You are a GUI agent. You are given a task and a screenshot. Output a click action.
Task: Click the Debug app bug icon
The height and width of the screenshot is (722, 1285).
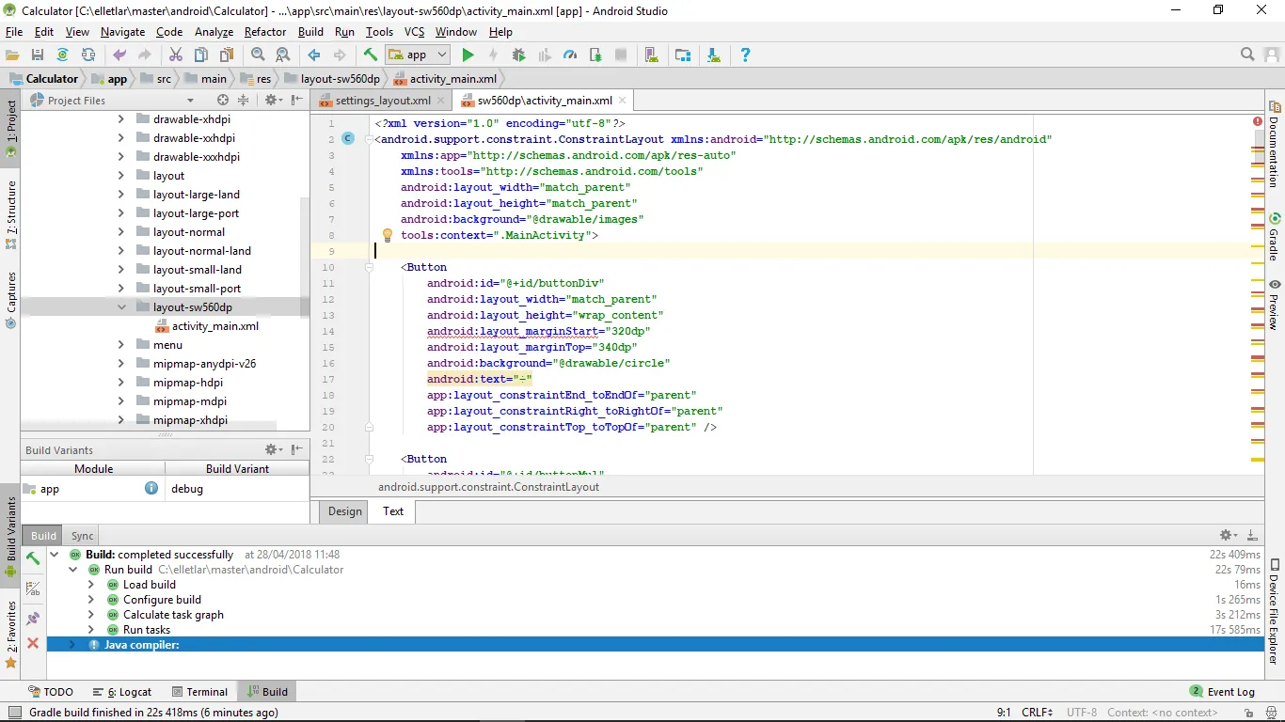click(518, 55)
